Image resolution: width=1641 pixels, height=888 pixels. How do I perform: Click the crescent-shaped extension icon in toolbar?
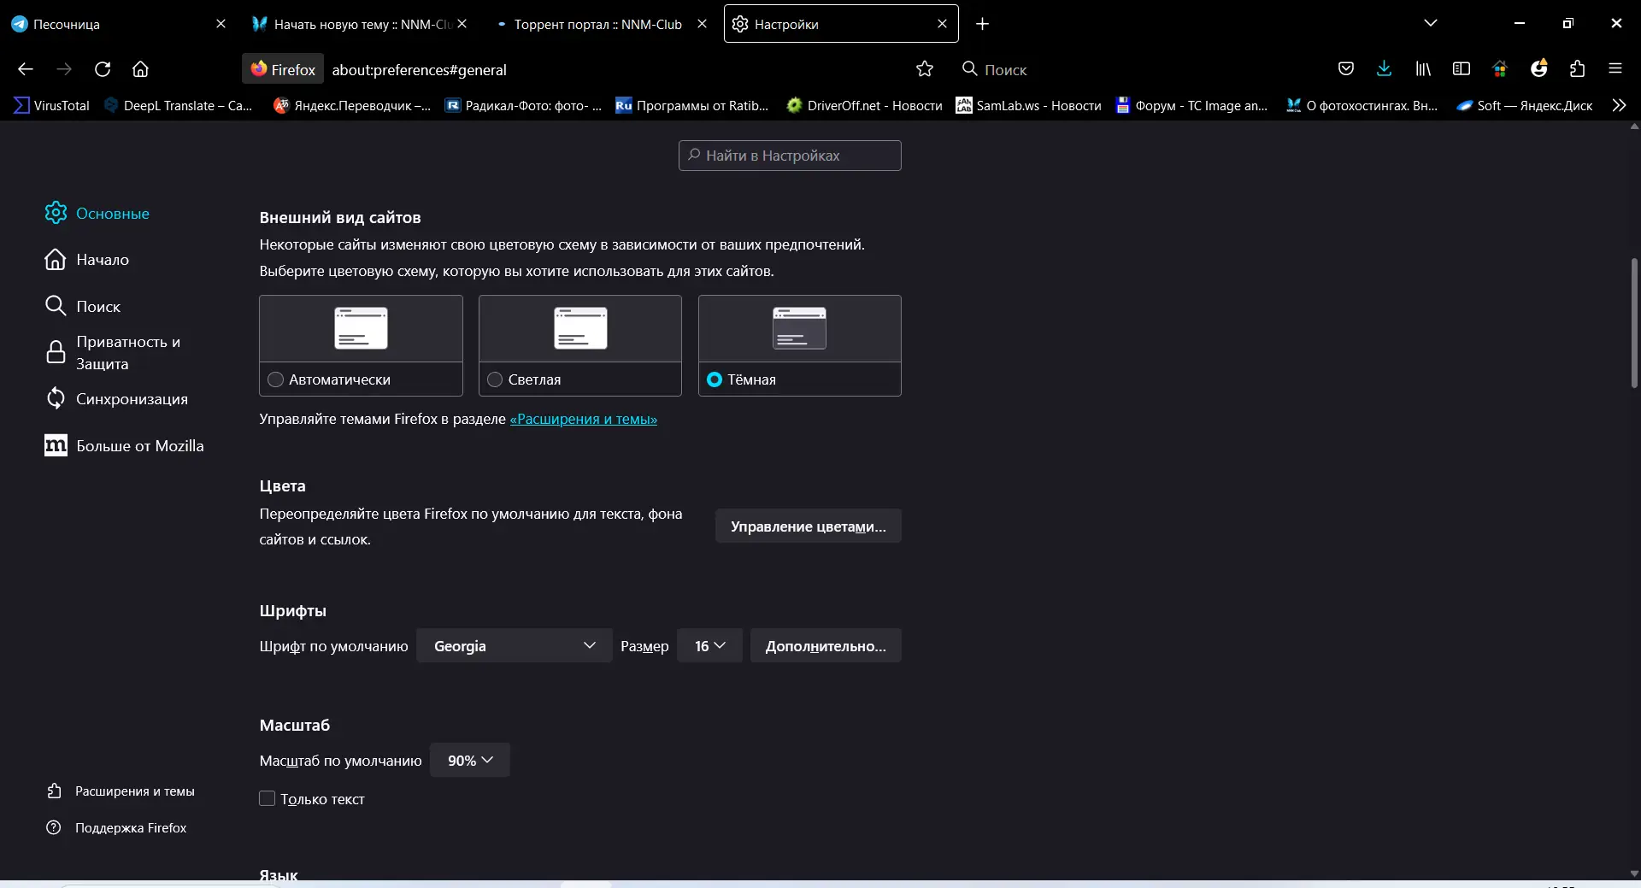[1539, 69]
